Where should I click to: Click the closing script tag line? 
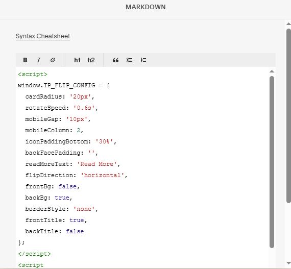tap(34, 254)
